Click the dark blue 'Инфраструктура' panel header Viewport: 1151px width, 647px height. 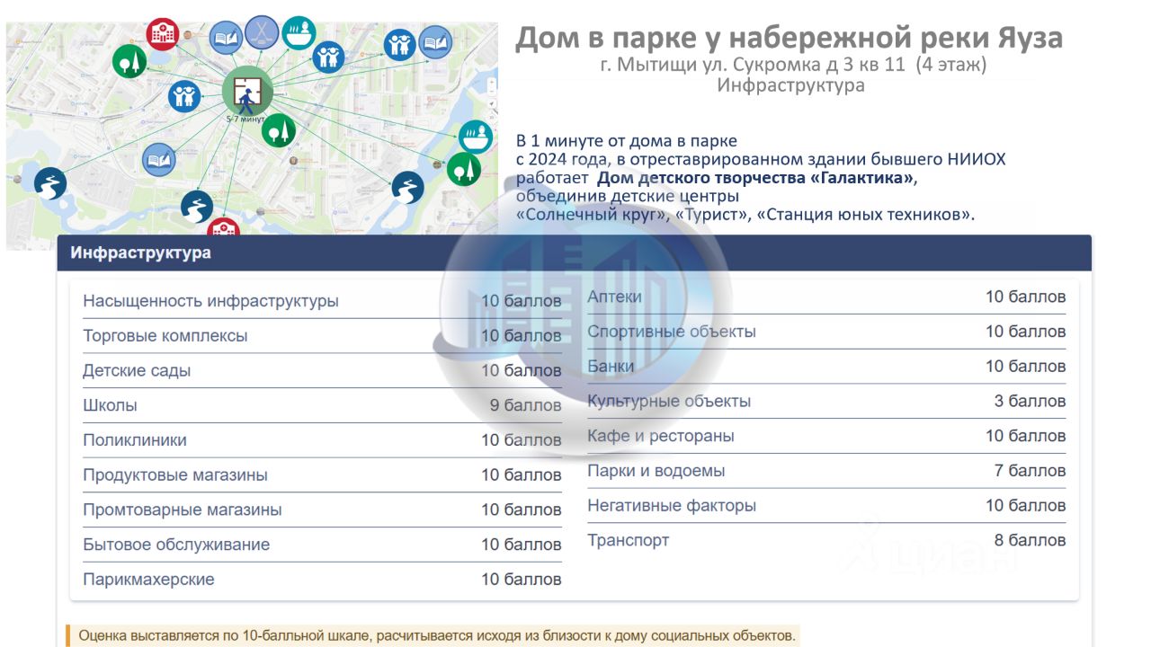(x=575, y=253)
